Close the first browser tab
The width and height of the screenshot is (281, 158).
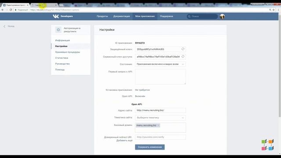pos(28,5)
